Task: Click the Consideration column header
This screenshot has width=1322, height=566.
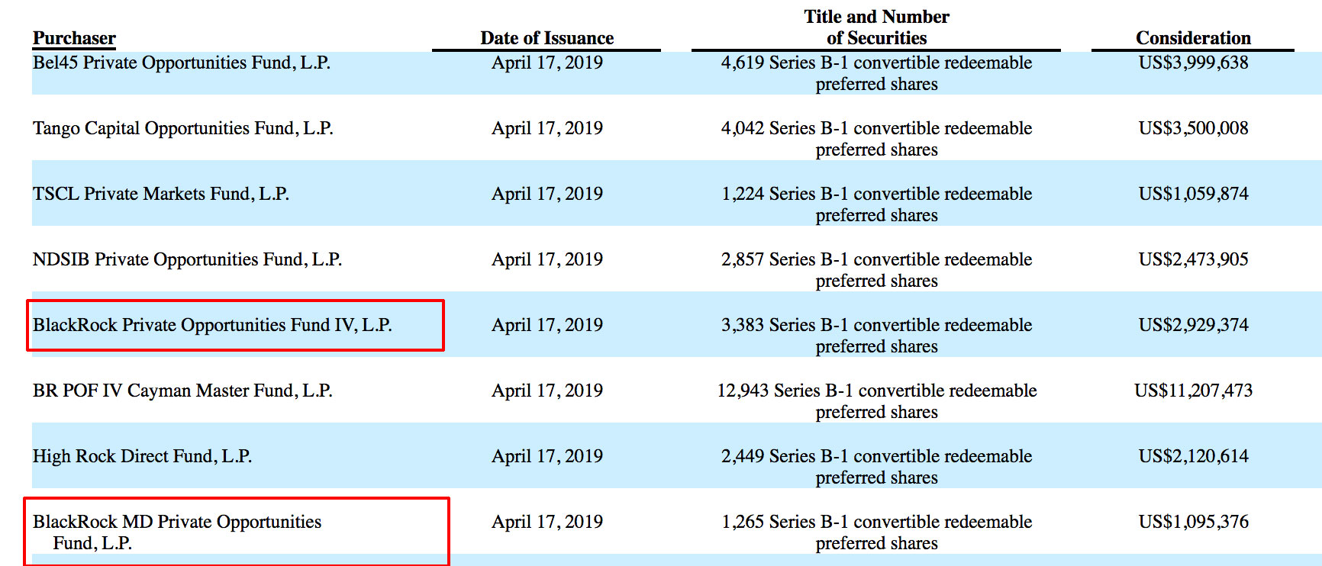Action: [1193, 38]
